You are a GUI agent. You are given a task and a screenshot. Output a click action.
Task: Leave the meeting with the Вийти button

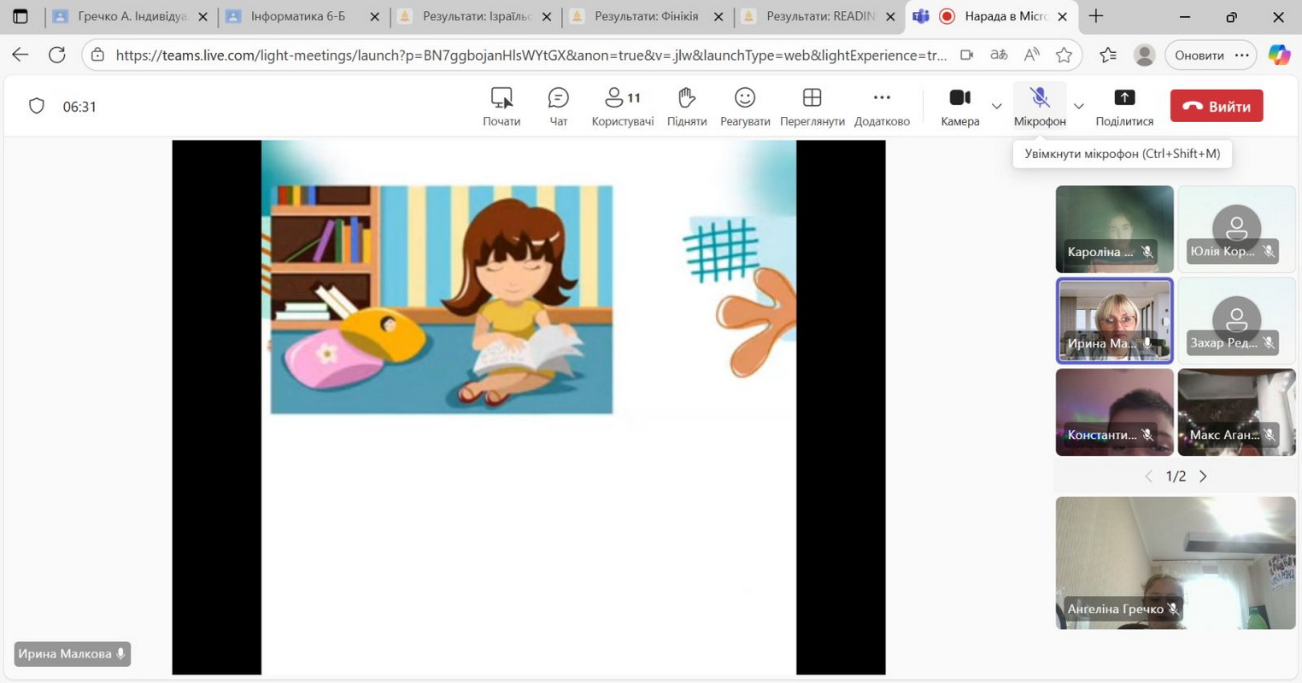pyautogui.click(x=1216, y=107)
